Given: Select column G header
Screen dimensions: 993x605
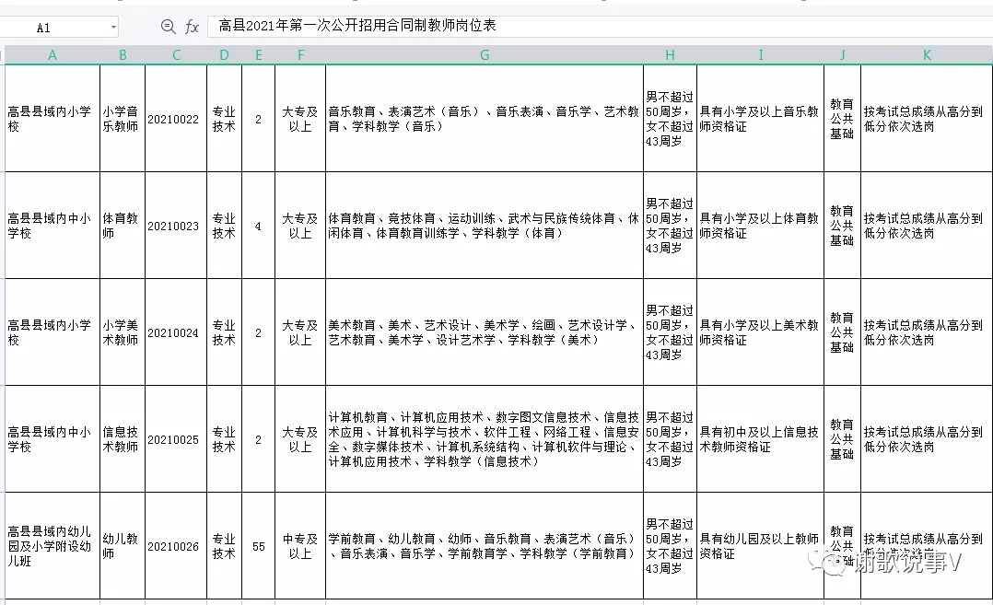Looking at the screenshot, I should [485, 55].
